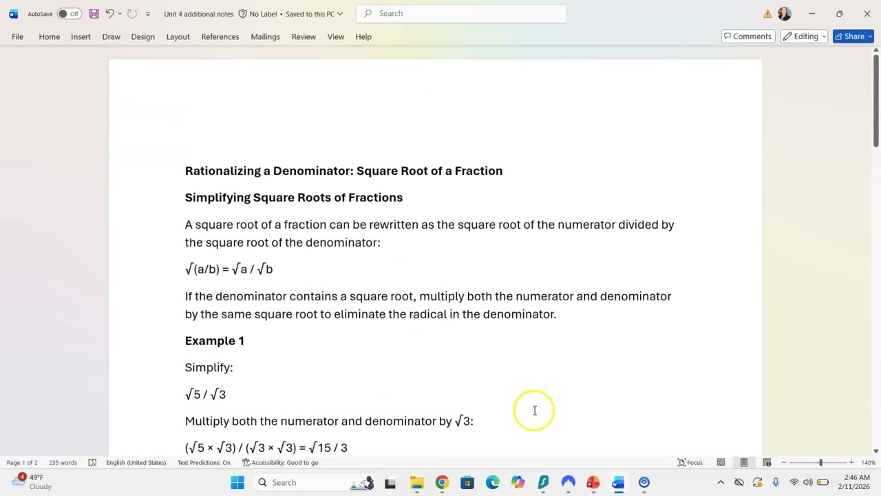Viewport: 881px width, 496px height.
Task: Open the Undo history dropdown arrow
Action: click(x=120, y=14)
